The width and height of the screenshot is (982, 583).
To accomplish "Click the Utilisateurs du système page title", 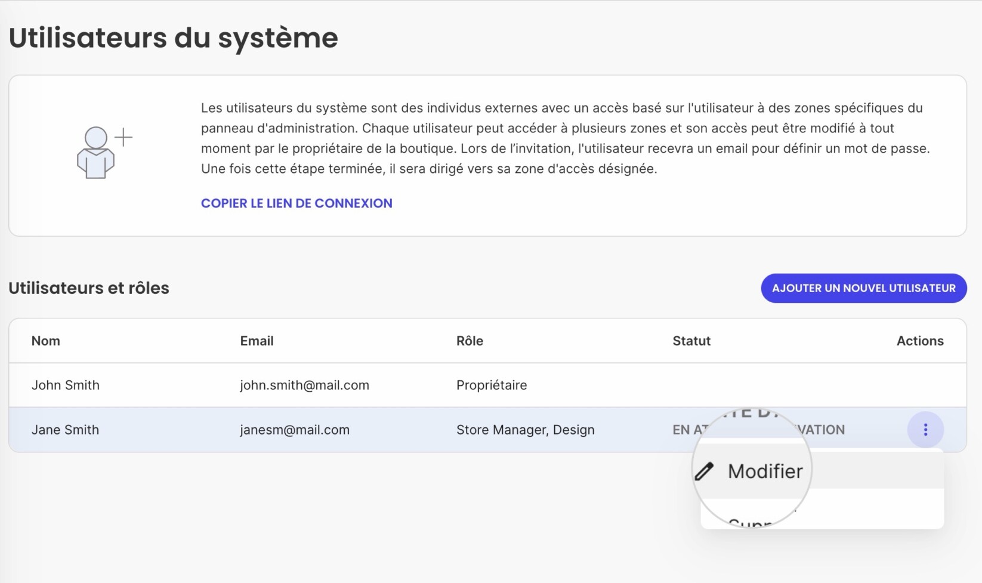I will coord(174,38).
